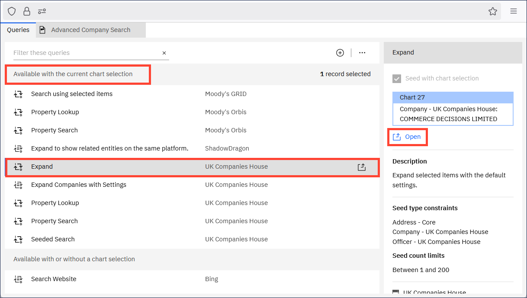
Task: Select UK Companies House Property Search
Action: pyautogui.click(x=192, y=221)
